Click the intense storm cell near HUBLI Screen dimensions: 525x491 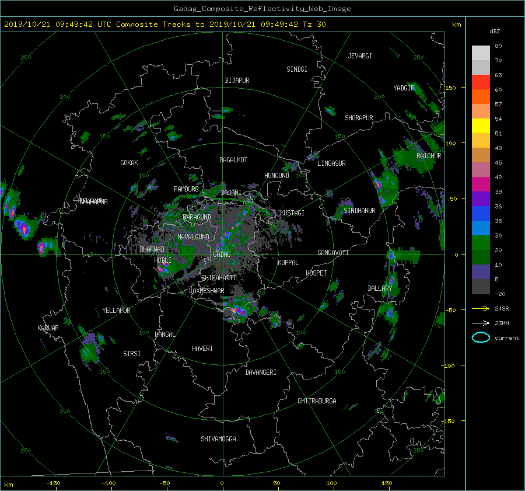[162, 269]
